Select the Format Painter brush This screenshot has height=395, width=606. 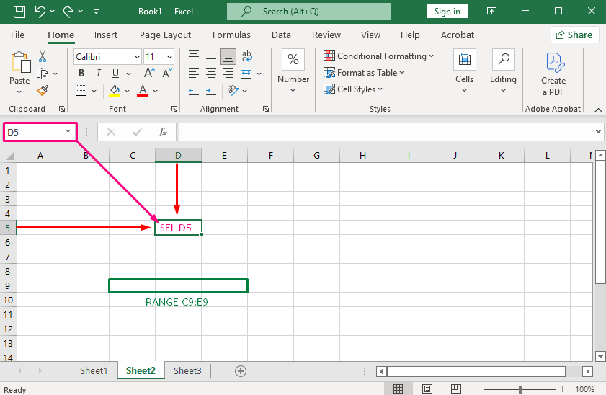click(x=43, y=90)
